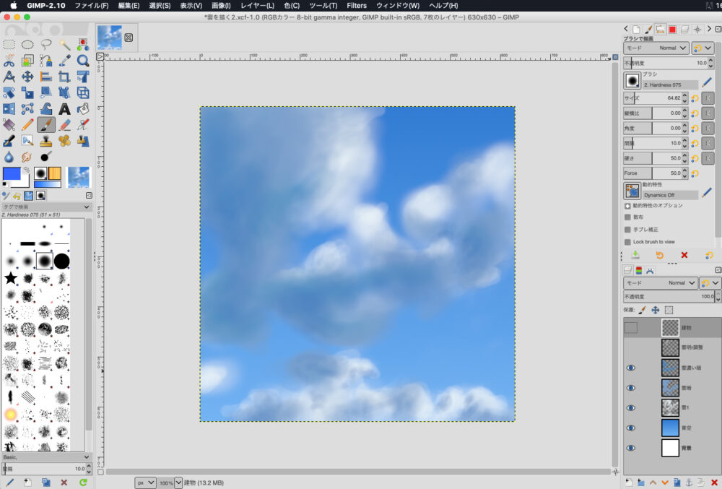Screen dimensions: 722x489
Task: Select the Zoom magnifier tool
Action: 83,61
